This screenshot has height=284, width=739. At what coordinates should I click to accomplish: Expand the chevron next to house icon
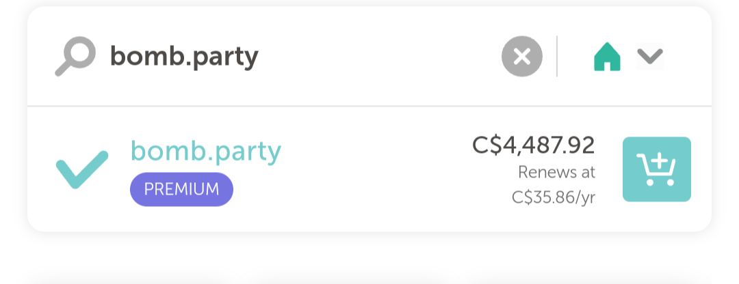pyautogui.click(x=649, y=57)
